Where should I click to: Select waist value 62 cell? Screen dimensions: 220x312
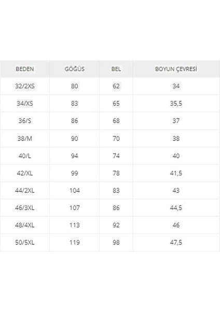(x=116, y=86)
